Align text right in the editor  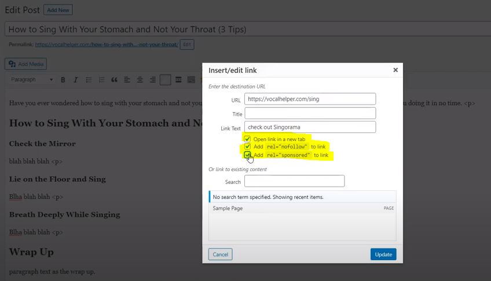[152, 80]
